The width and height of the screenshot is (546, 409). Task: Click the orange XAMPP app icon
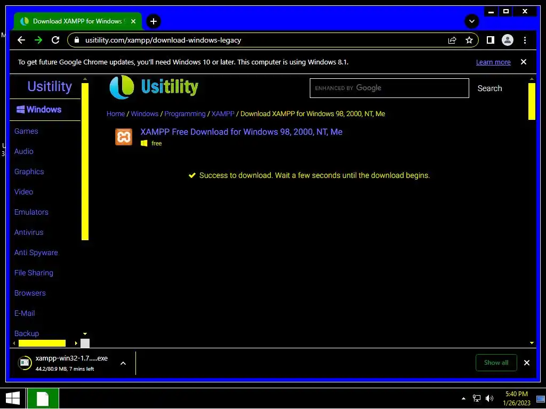click(x=124, y=137)
